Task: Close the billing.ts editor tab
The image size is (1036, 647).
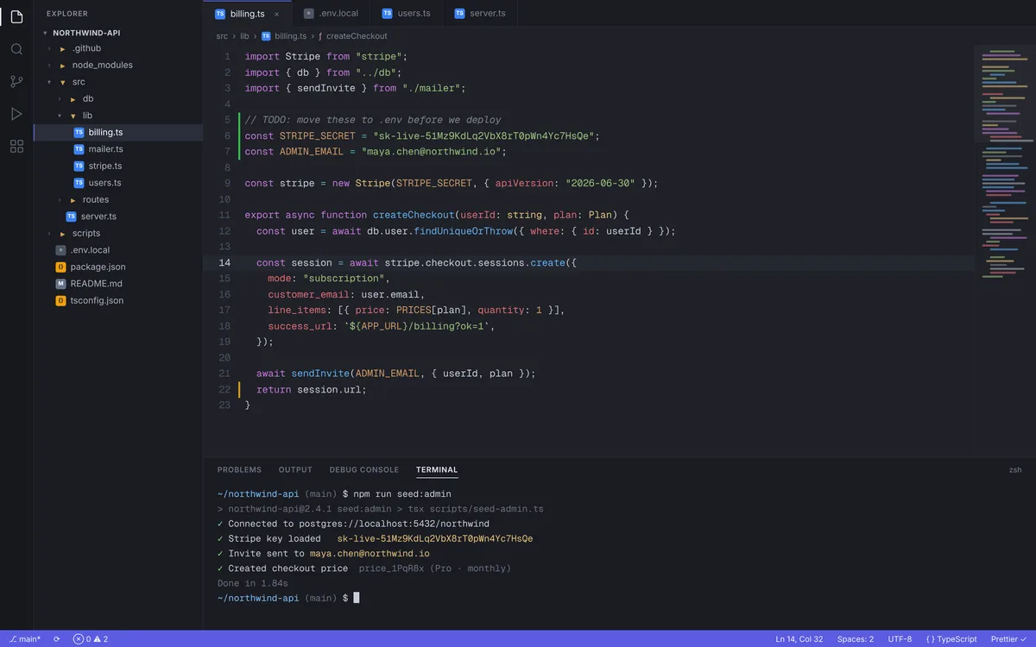Action: point(276,14)
